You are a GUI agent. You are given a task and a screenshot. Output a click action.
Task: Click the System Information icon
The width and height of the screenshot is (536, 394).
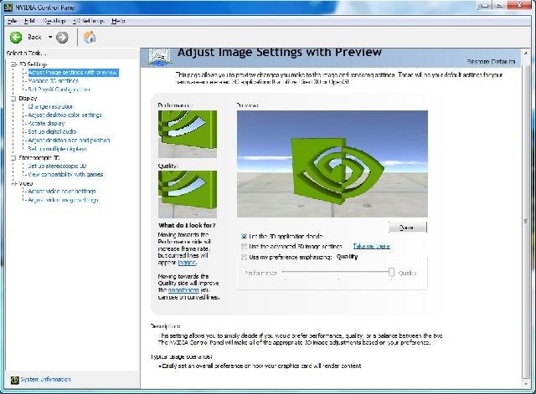tap(15, 380)
